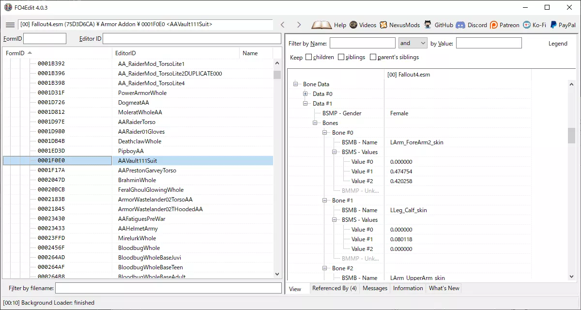Screen dimensions: 581x310
Task: Enable the children keep checkbox
Action: click(x=308, y=57)
